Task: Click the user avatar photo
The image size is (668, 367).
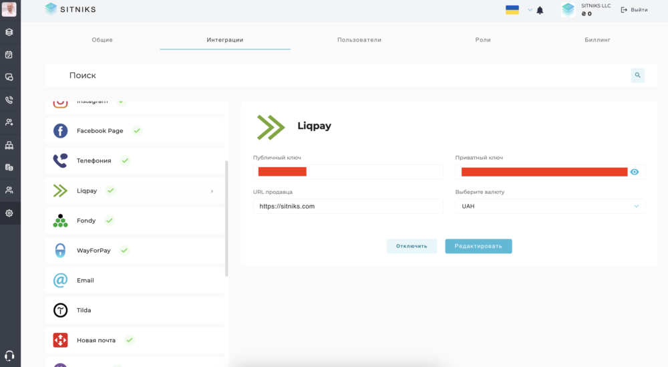Action: coord(9,9)
